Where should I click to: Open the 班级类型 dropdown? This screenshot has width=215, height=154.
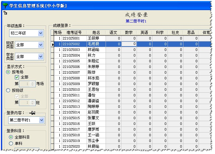40,45
